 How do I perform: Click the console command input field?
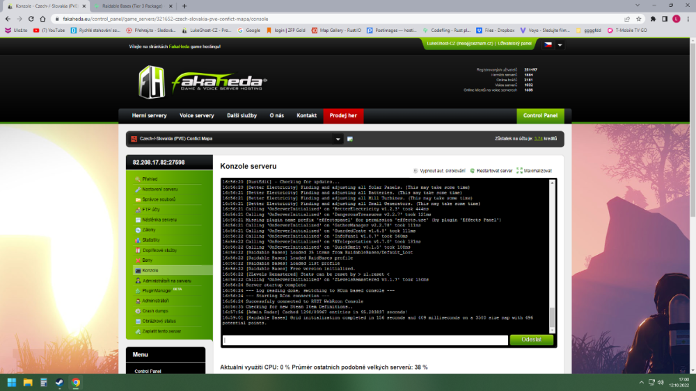point(365,340)
